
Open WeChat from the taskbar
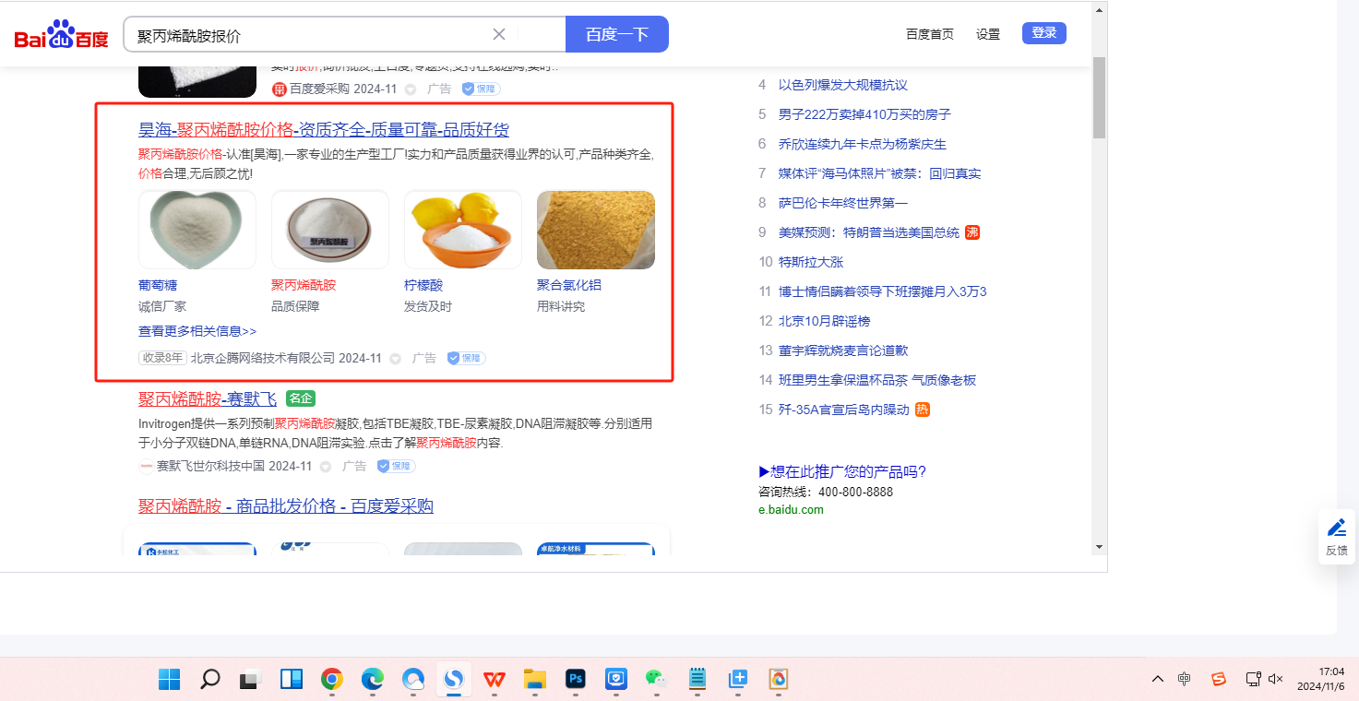point(655,680)
